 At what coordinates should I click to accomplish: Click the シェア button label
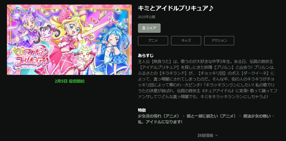click(151, 28)
